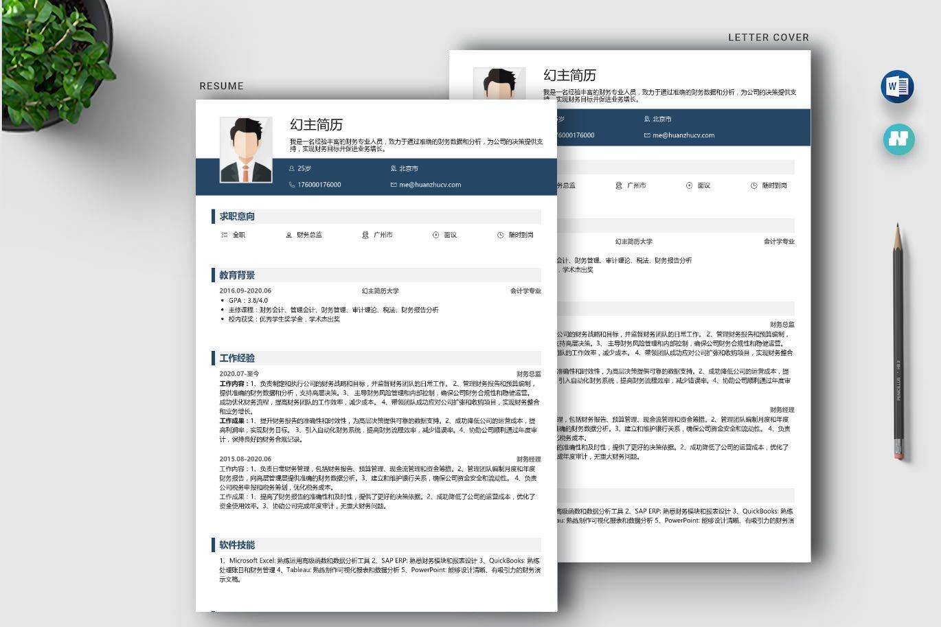
Task: Click the front resume page thumbnail body
Action: pyautogui.click(x=376, y=355)
